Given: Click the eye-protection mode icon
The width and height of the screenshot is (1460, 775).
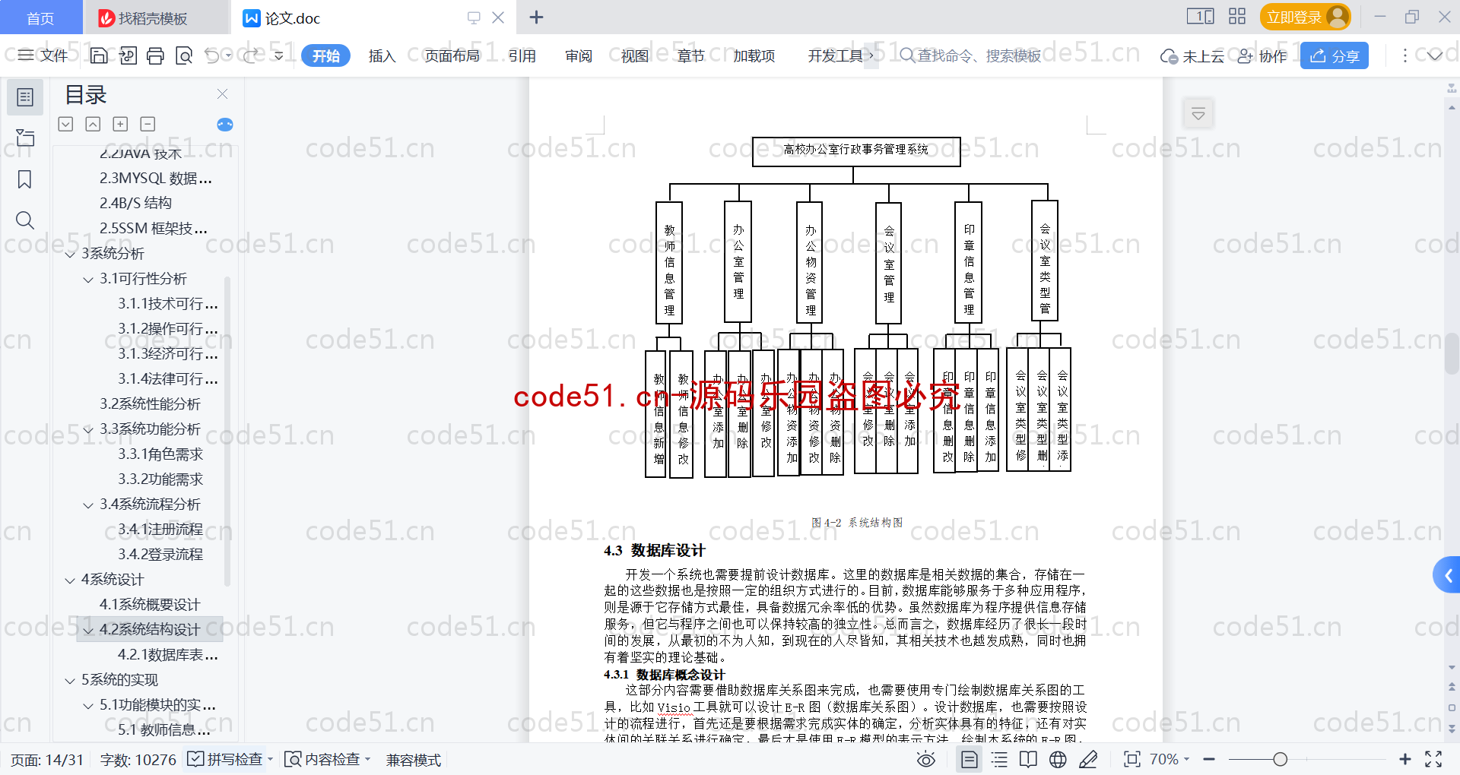Looking at the screenshot, I should [926, 759].
